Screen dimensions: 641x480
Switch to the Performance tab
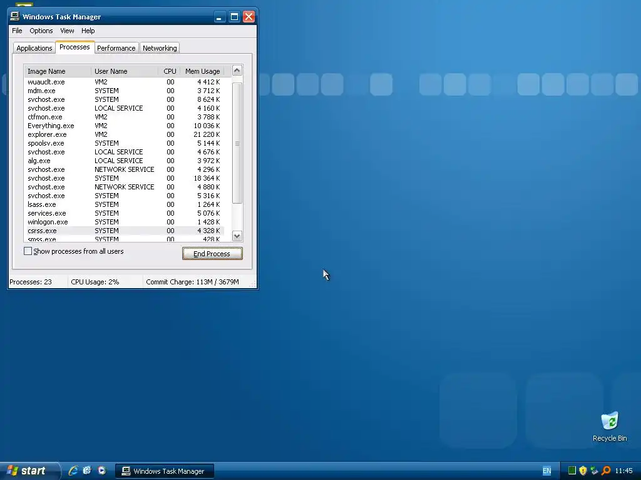(116, 48)
